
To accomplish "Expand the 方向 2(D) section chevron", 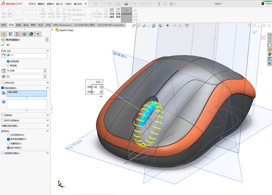I will [x=48, y=82].
